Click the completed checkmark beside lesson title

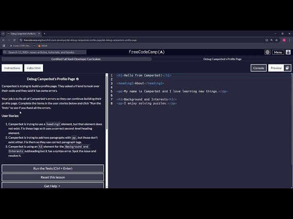[77, 79]
